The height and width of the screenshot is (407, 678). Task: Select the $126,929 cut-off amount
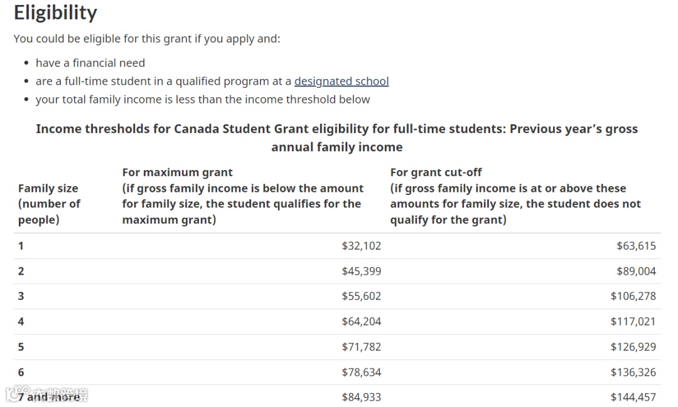coord(633,347)
